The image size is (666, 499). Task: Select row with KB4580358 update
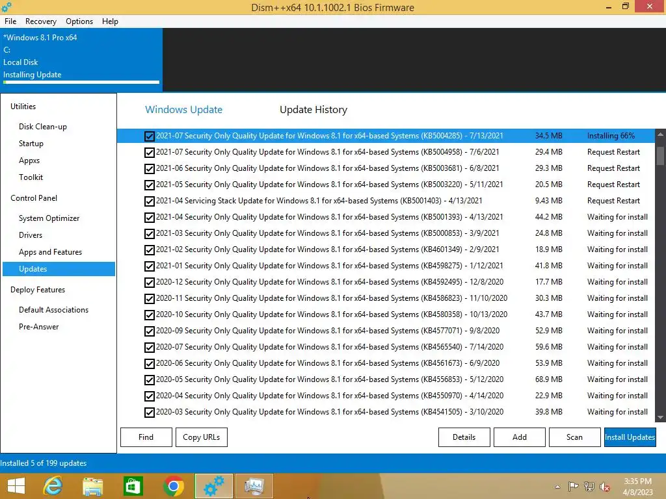click(386, 314)
